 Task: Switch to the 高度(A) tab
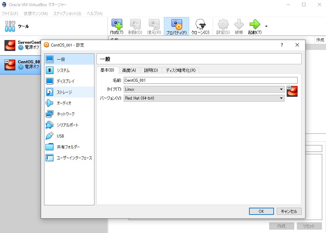pyautogui.click(x=129, y=70)
